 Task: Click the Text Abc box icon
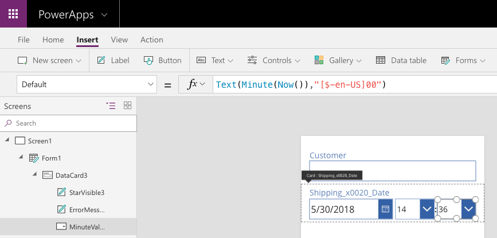[201, 60]
